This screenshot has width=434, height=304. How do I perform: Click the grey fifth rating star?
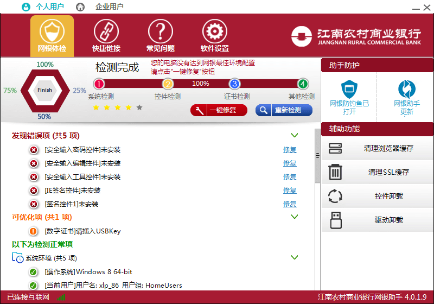[x=139, y=107]
